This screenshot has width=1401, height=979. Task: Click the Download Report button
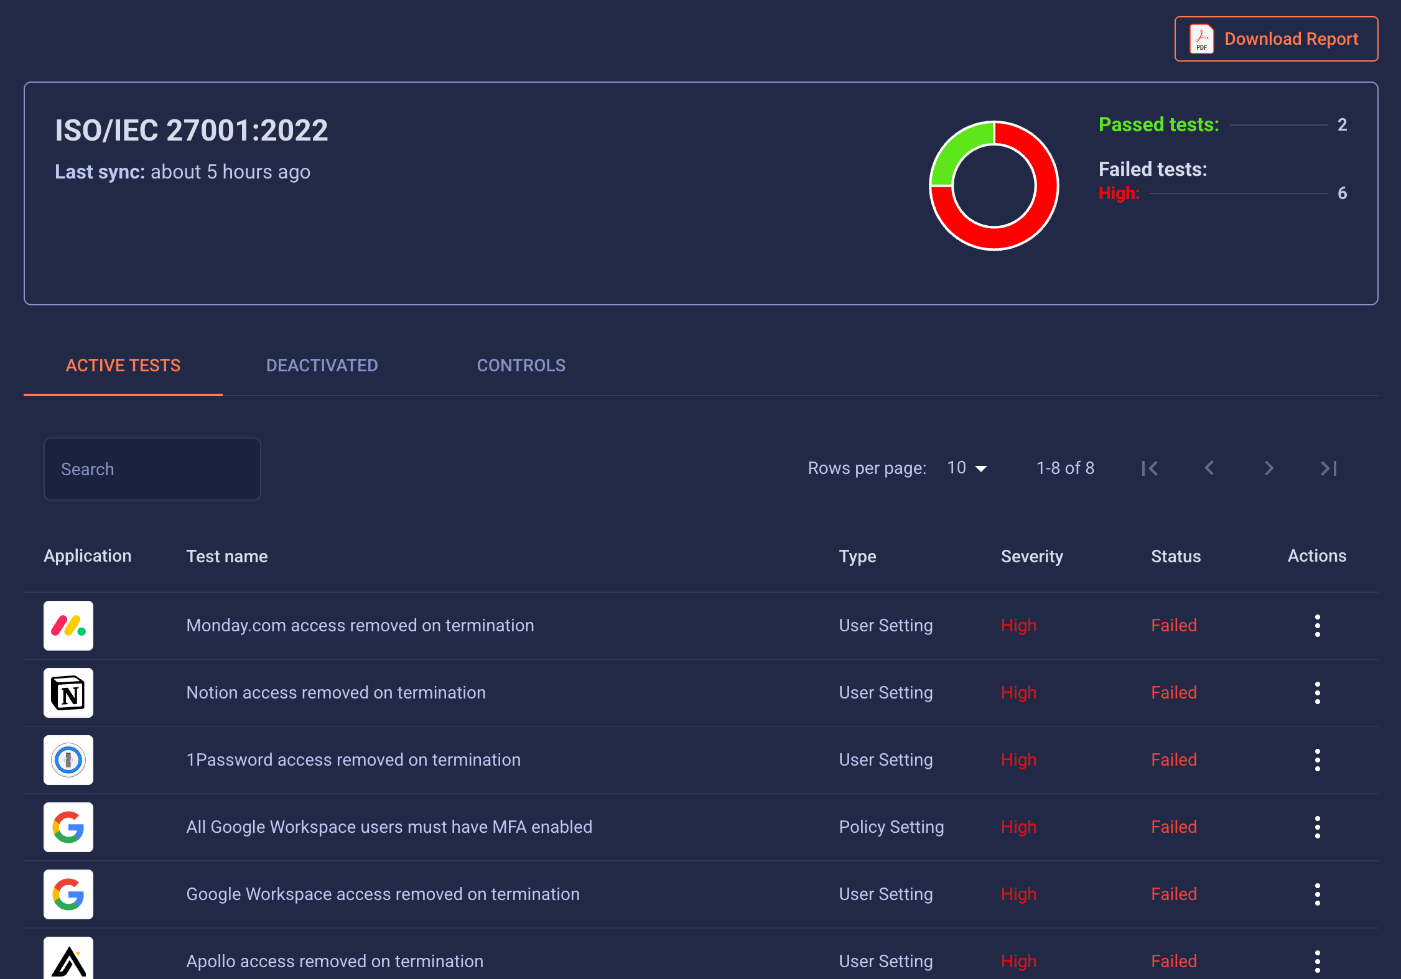[1276, 39]
